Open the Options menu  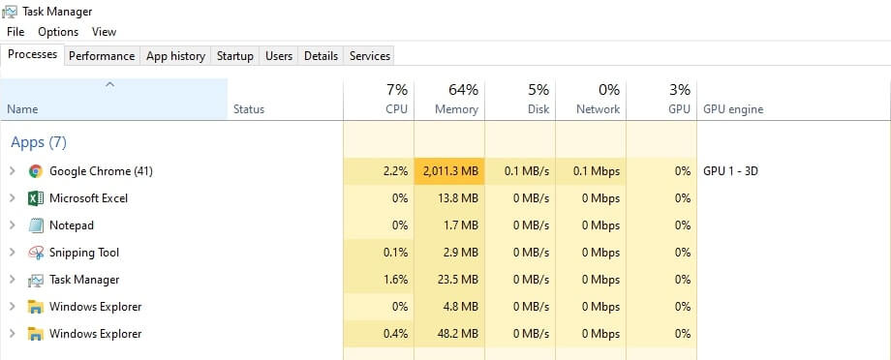(x=58, y=32)
